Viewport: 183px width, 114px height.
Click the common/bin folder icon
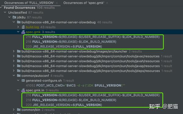(x=19, y=109)
